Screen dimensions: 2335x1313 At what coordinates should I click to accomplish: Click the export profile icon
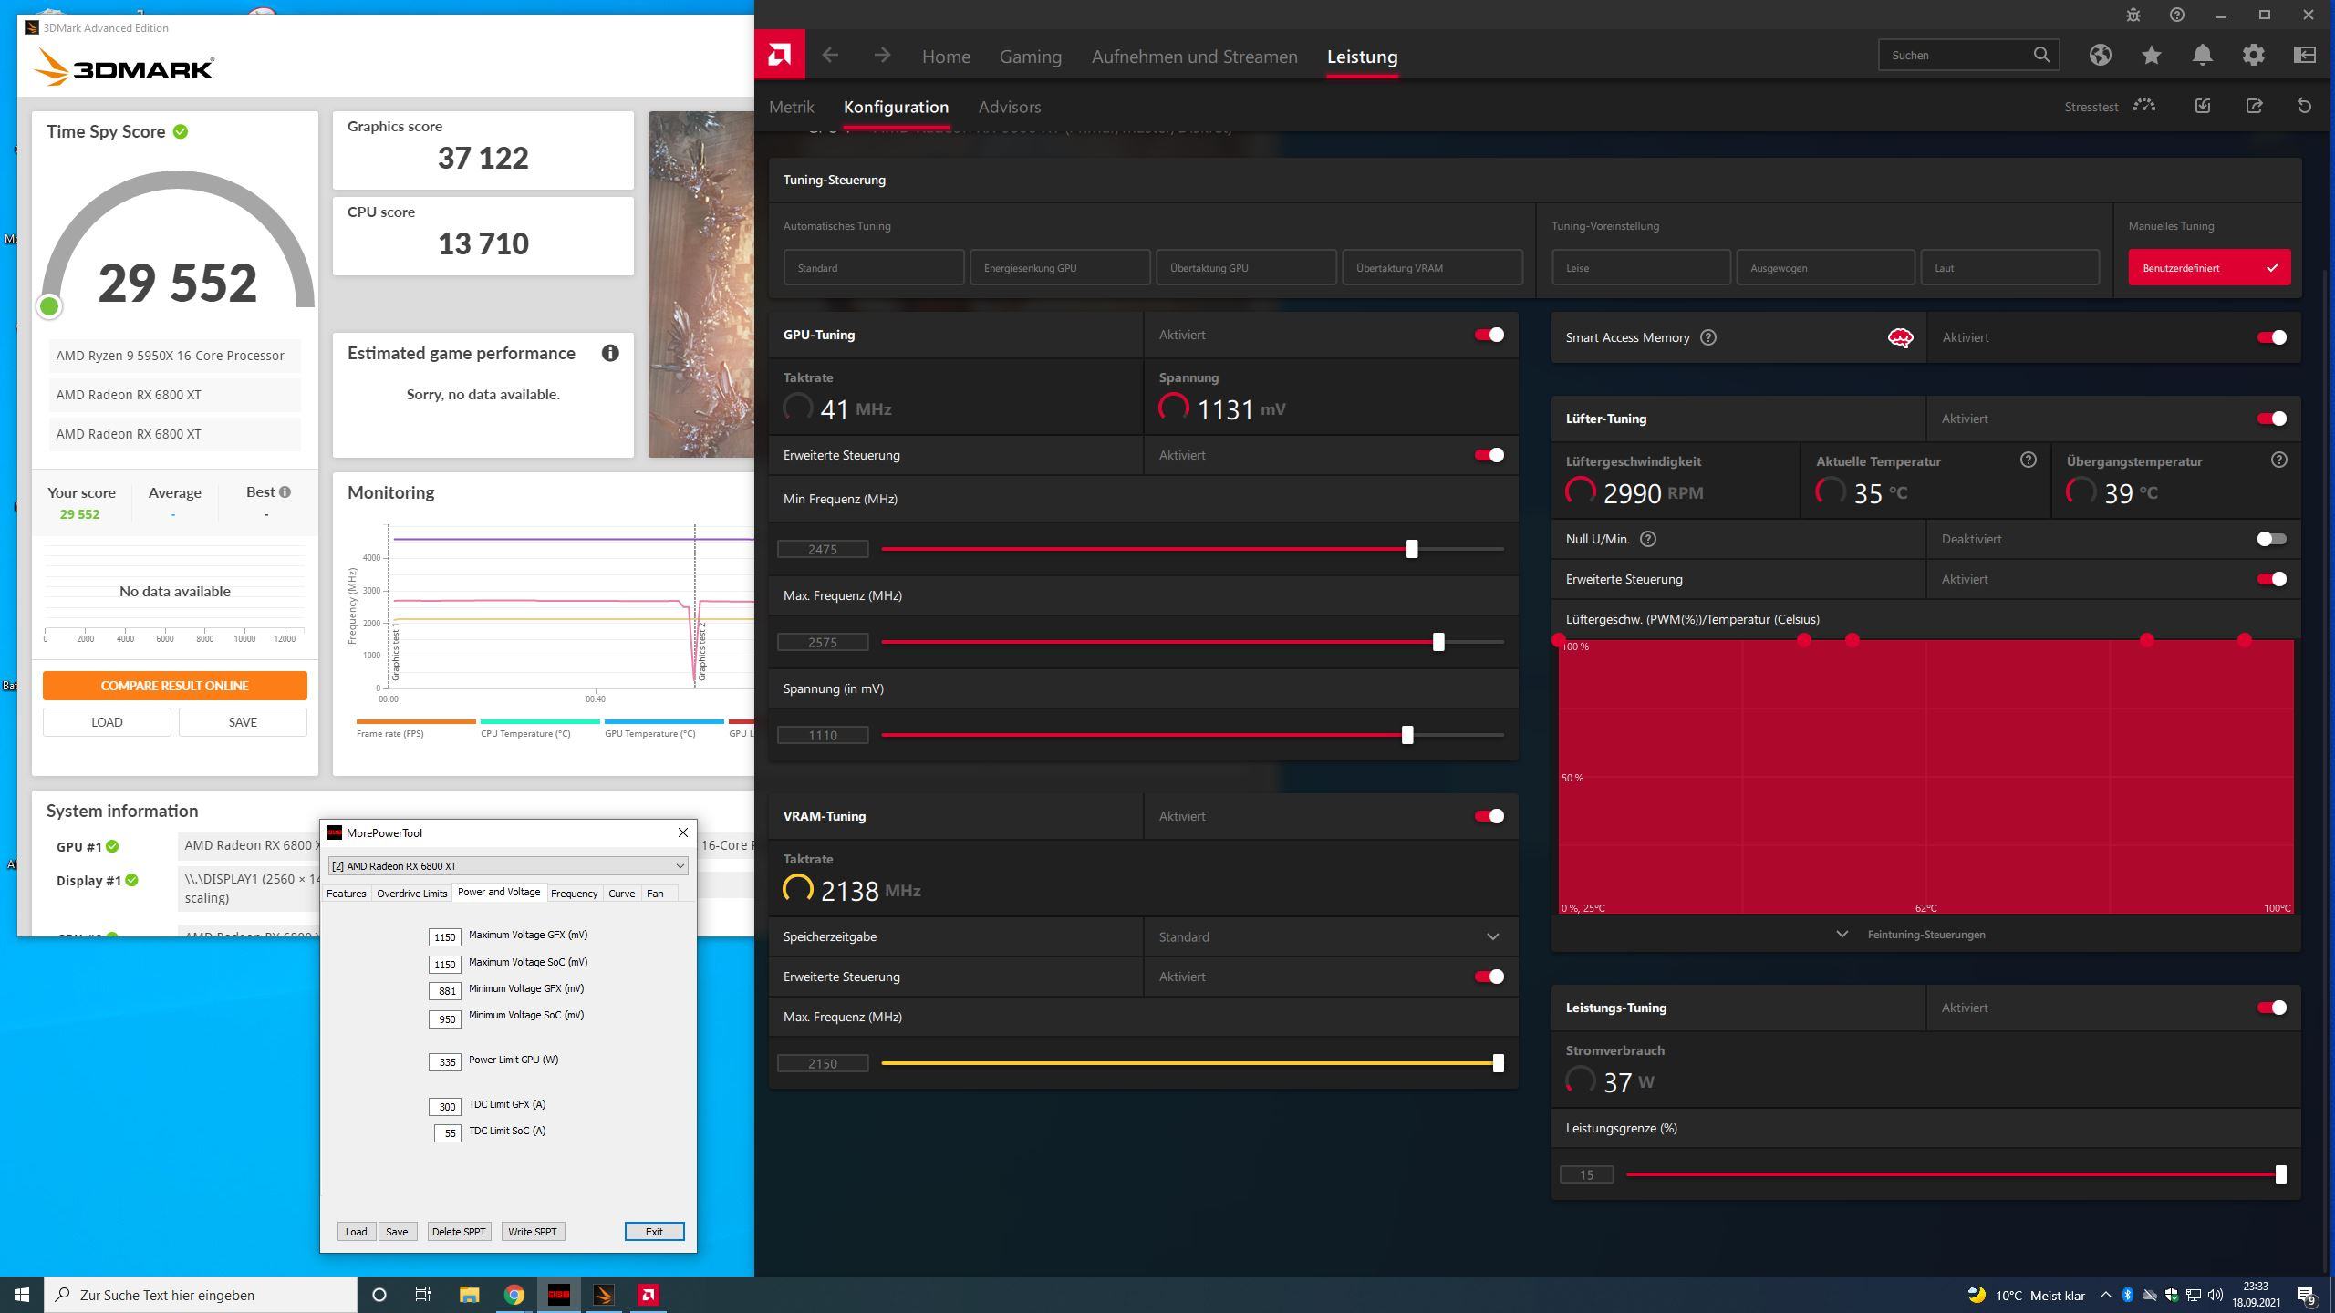click(2254, 106)
